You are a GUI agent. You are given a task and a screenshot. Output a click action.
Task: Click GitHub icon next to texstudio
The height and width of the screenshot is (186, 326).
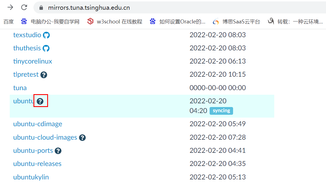coord(46,35)
